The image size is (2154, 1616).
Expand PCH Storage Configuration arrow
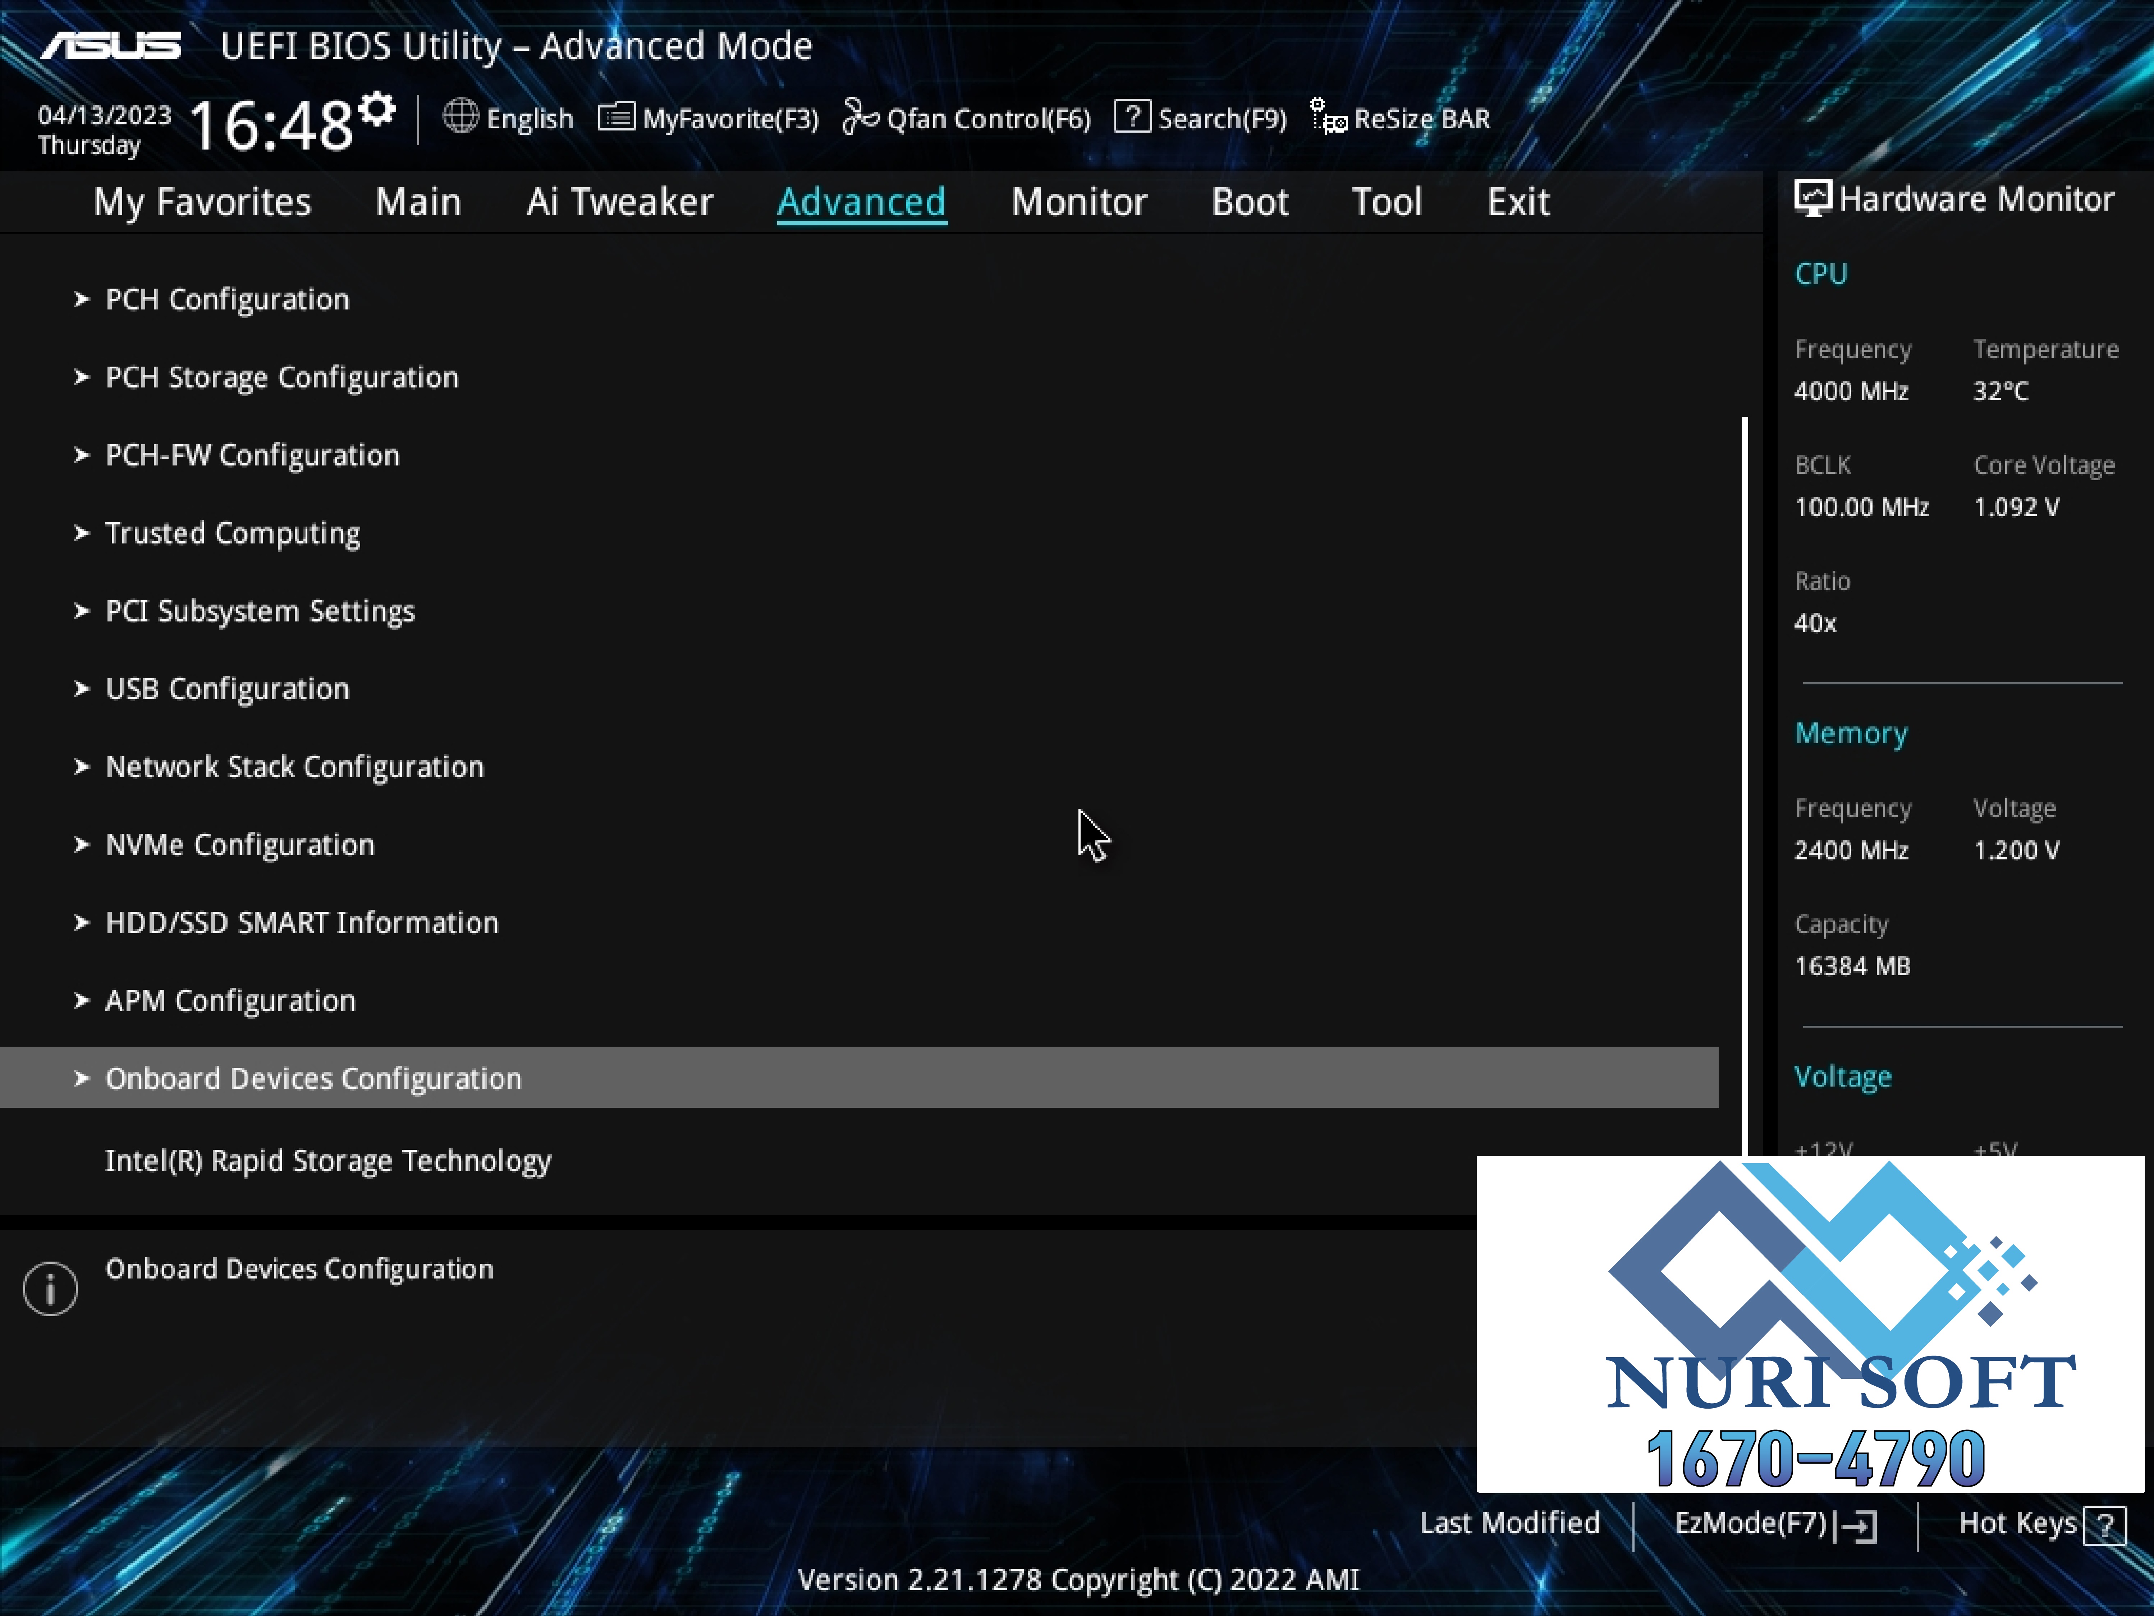pos(82,377)
